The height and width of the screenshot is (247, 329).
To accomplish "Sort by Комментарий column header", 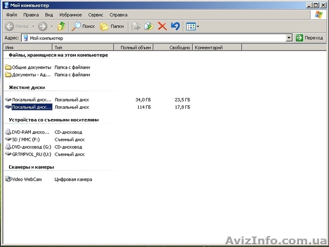I will [217, 48].
